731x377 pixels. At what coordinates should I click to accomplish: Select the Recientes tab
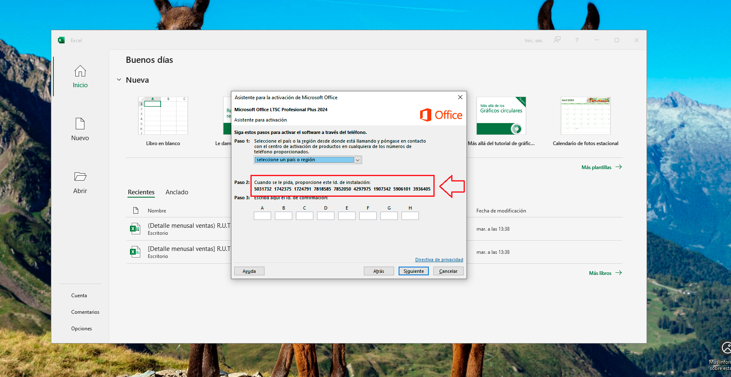coord(141,192)
